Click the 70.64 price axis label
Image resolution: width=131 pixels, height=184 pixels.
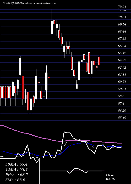tap(122, 17)
